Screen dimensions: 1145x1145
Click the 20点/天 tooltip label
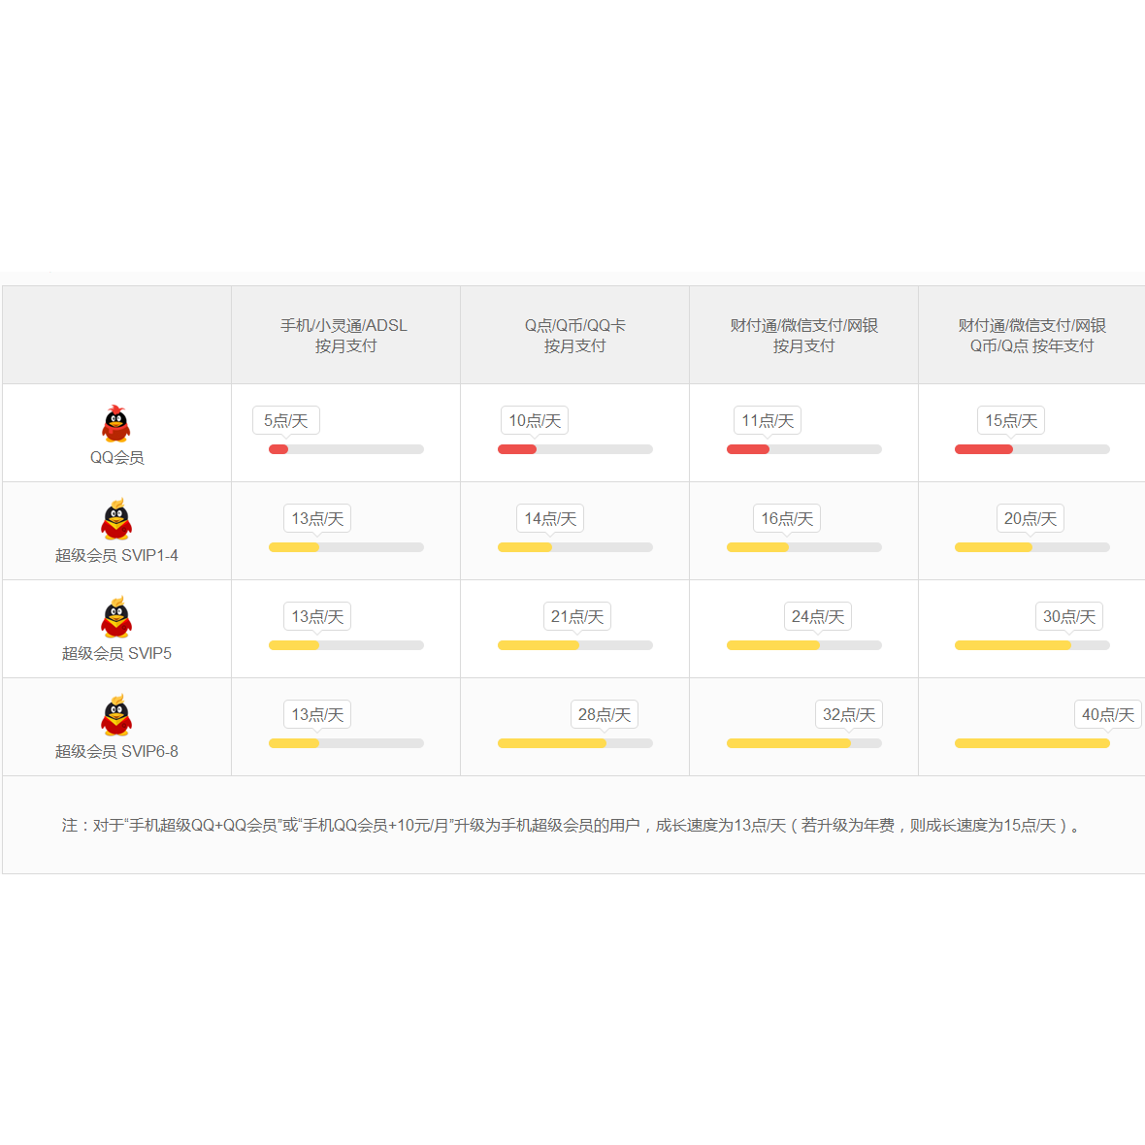[1030, 519]
